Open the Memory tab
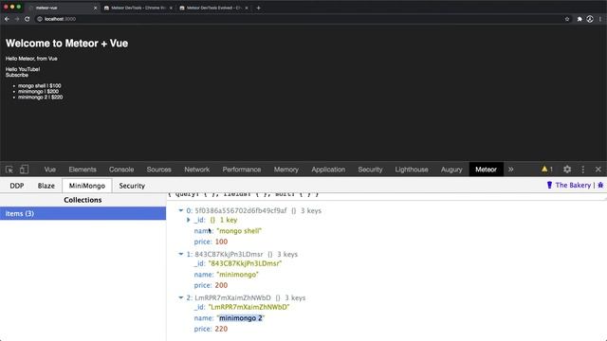Image resolution: width=607 pixels, height=341 pixels. (286, 170)
